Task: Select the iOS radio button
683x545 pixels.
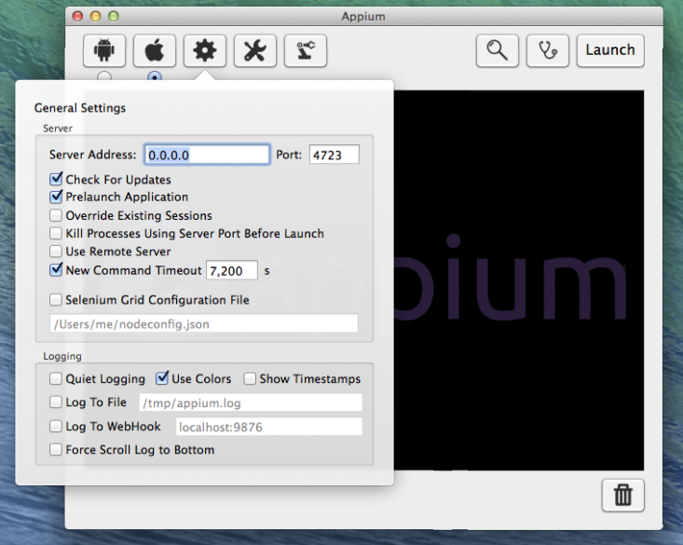Action: pos(155,76)
